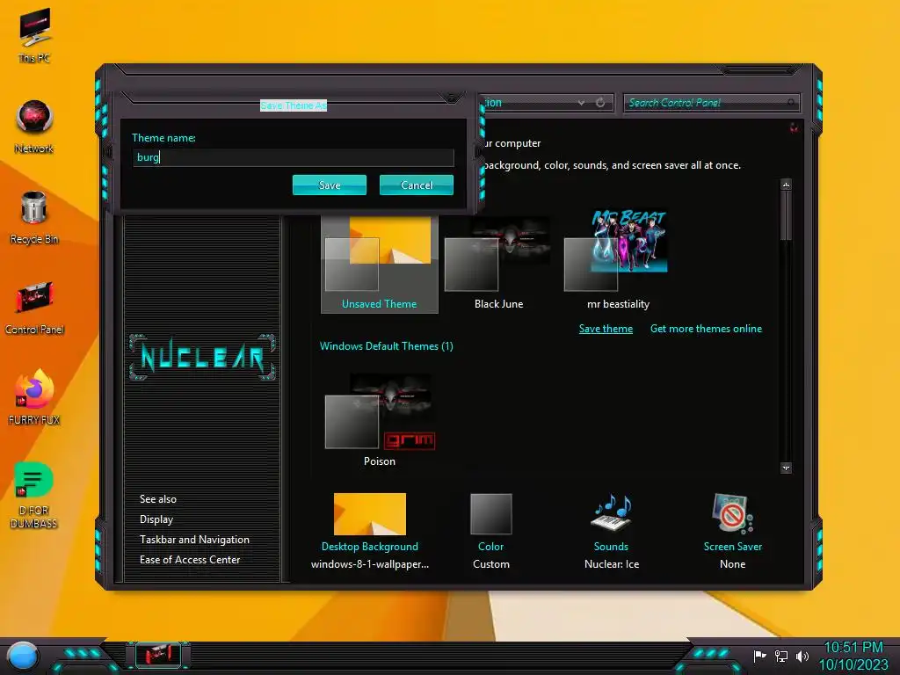Image resolution: width=900 pixels, height=675 pixels.
Task: Open Ease of Access Center link
Action: pos(190,560)
